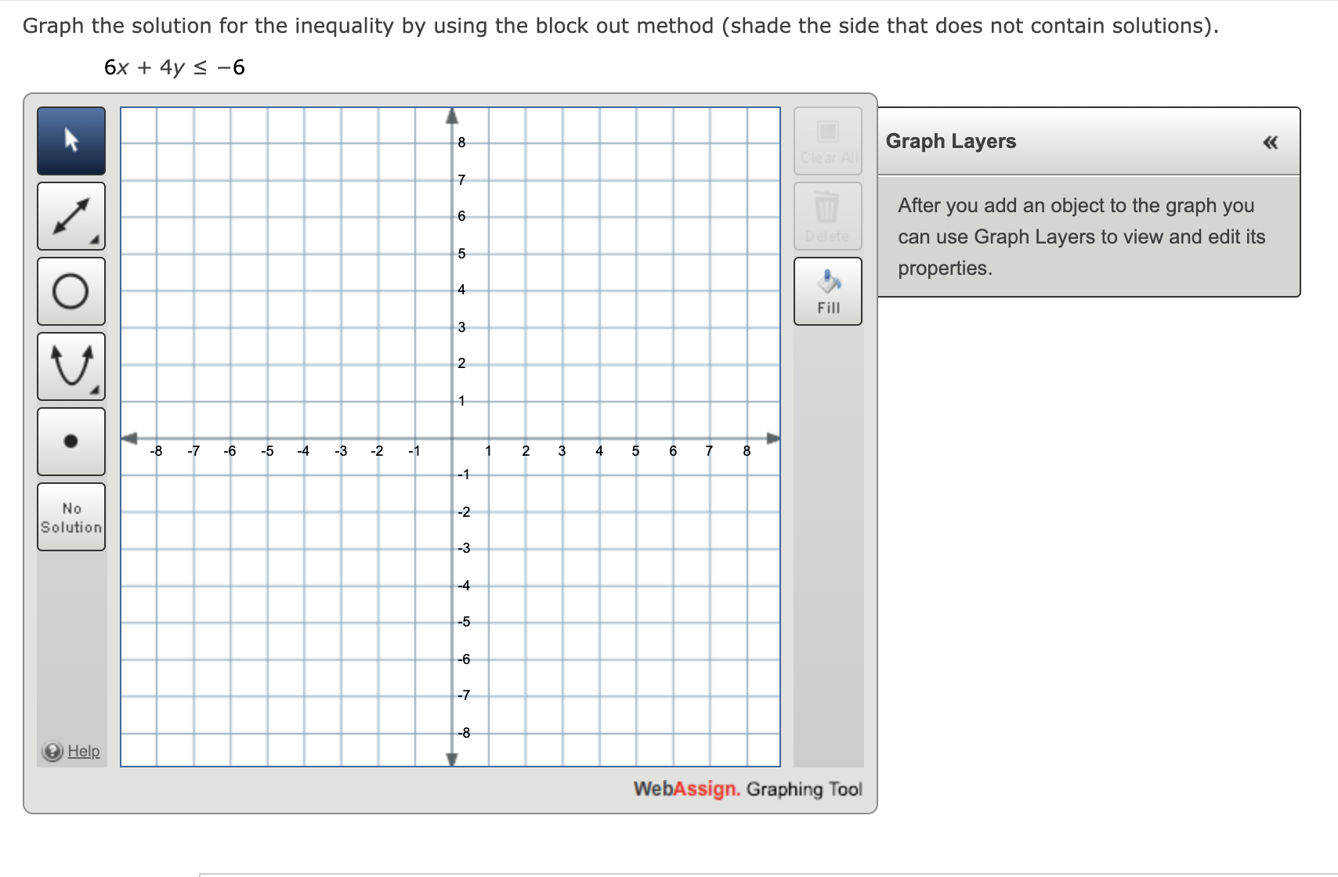Click the help question mark icon
The image size is (1338, 877).
coord(52,752)
